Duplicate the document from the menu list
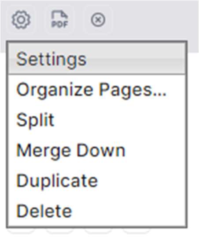Screen dimensions: 199x237 click(x=96, y=181)
